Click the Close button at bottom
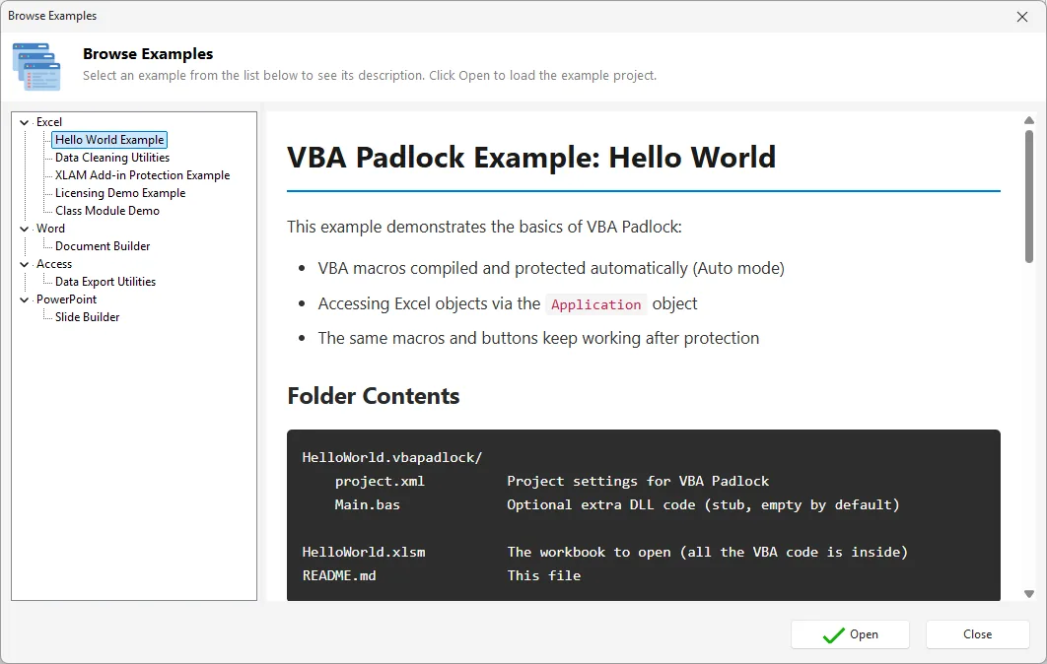The height and width of the screenshot is (664, 1047). (x=978, y=634)
